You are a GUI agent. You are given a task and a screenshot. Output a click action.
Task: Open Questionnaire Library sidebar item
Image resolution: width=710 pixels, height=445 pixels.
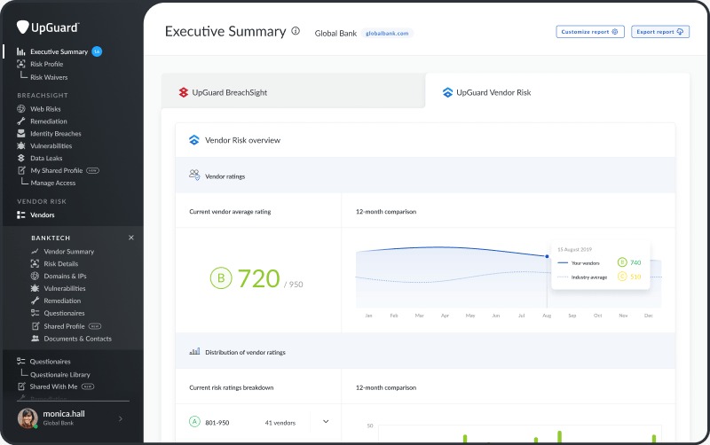(60, 374)
